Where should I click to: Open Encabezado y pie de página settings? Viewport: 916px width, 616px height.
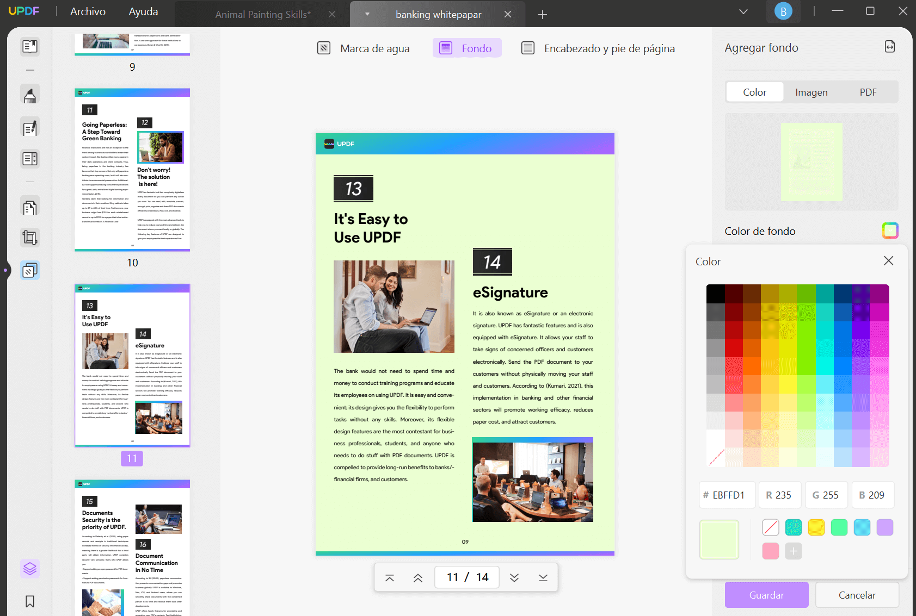click(598, 48)
